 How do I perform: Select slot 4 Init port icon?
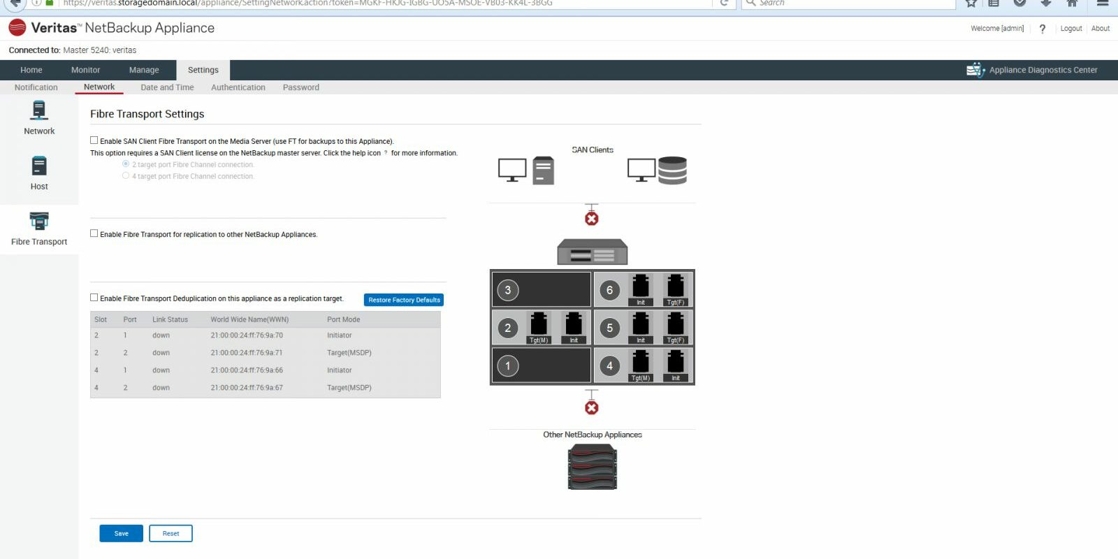click(676, 365)
